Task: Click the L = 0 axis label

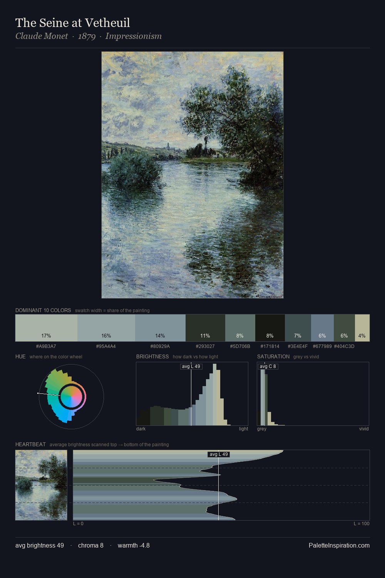Action: (x=78, y=524)
